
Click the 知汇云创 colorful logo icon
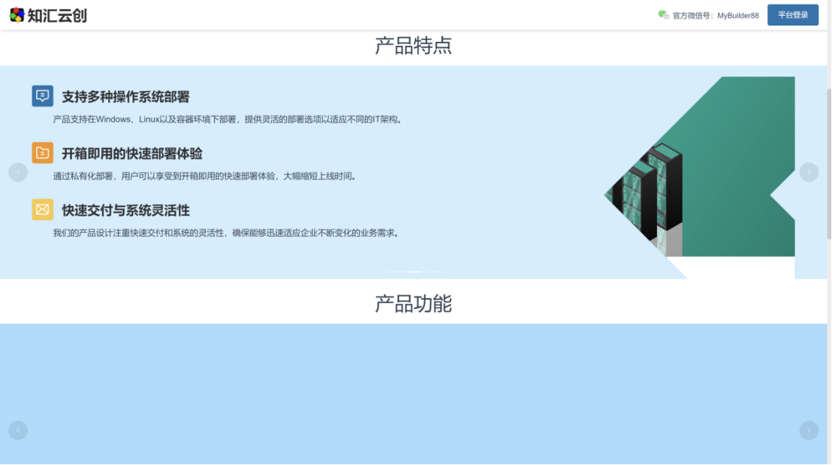coord(17,15)
